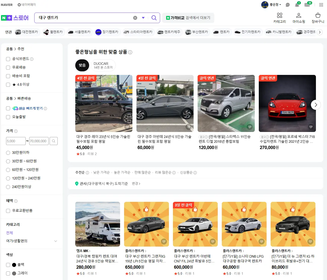This screenshot has width=327, height=280.
Task: Select the DUOCAR store tab
Action: tap(103, 65)
